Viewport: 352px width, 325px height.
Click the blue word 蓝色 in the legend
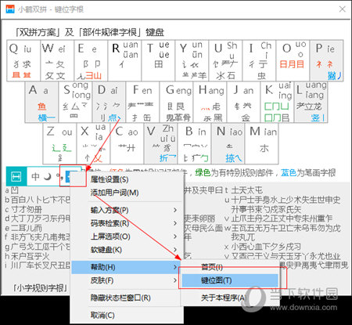(289, 172)
